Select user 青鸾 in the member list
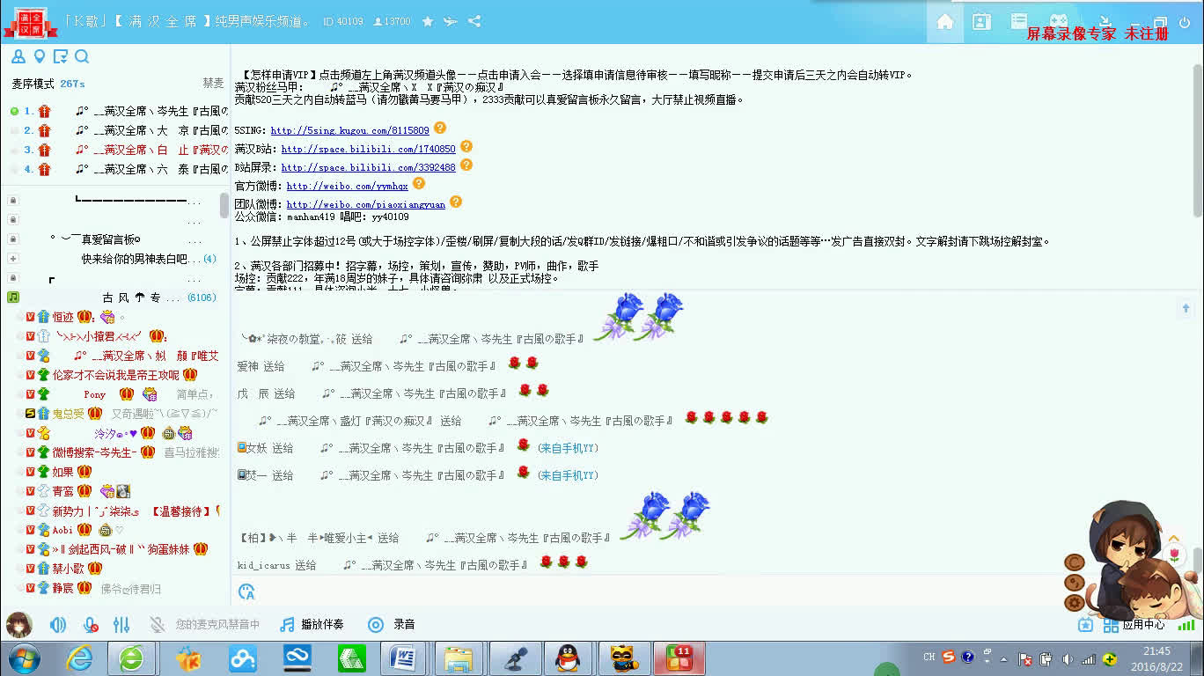Viewport: 1204px width, 676px height. click(x=62, y=491)
